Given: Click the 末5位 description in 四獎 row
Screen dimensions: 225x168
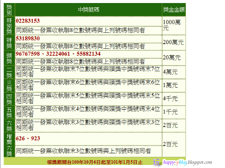Looking at the screenshot, I should (x=88, y=98).
